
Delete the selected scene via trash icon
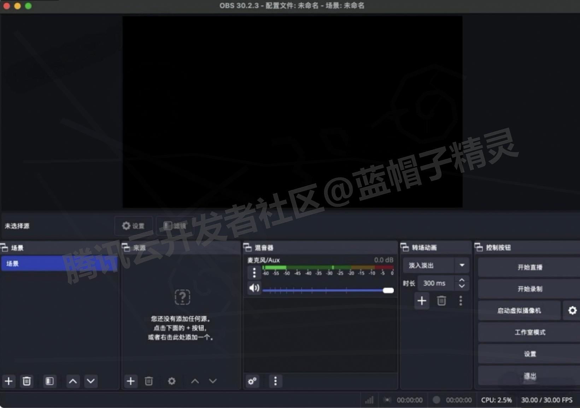(x=27, y=381)
